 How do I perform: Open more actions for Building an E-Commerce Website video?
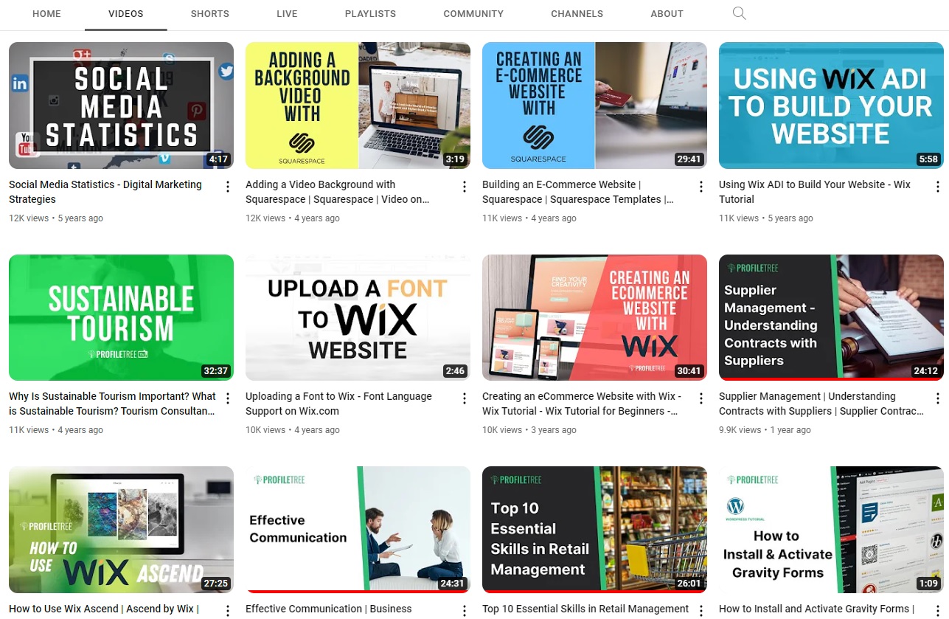click(701, 187)
